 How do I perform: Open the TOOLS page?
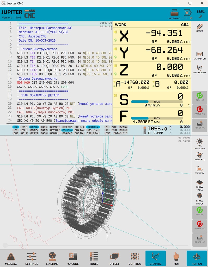click(x=94, y=258)
